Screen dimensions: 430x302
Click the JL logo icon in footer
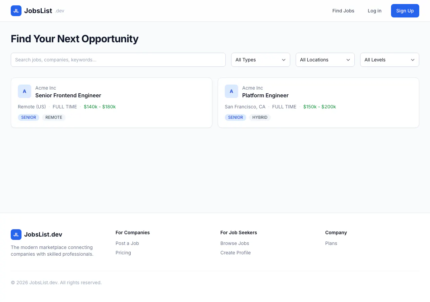tap(16, 235)
